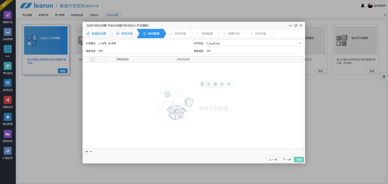
Task: Select the 停用 radio button
Action: pos(109,43)
